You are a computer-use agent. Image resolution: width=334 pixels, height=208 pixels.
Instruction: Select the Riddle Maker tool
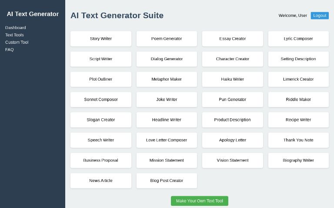[298, 100]
